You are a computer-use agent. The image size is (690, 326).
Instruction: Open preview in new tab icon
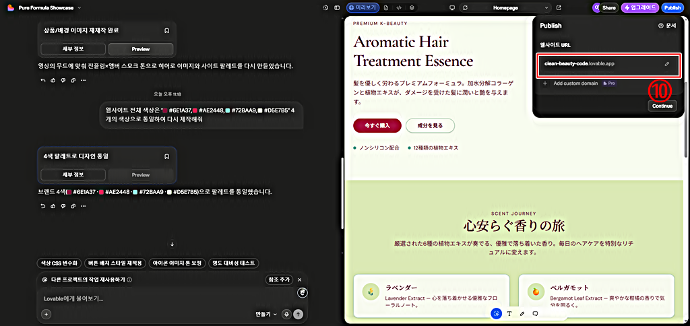(559, 8)
